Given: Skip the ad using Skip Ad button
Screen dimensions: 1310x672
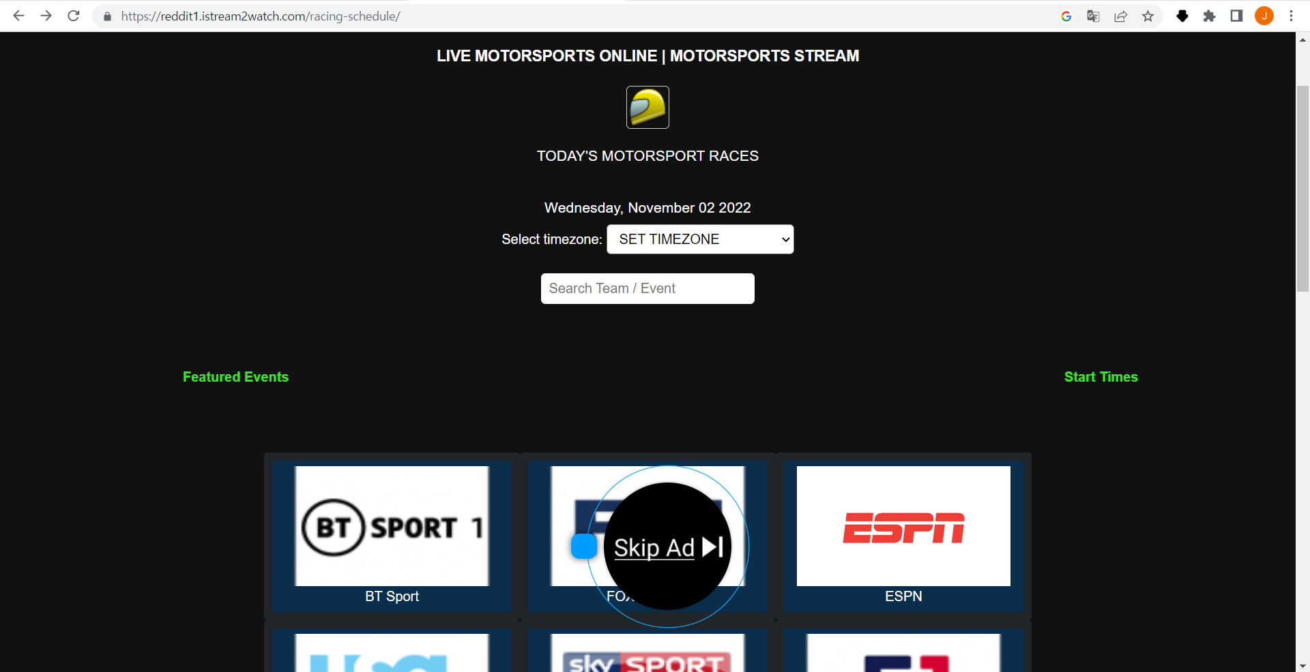Looking at the screenshot, I should tap(668, 547).
